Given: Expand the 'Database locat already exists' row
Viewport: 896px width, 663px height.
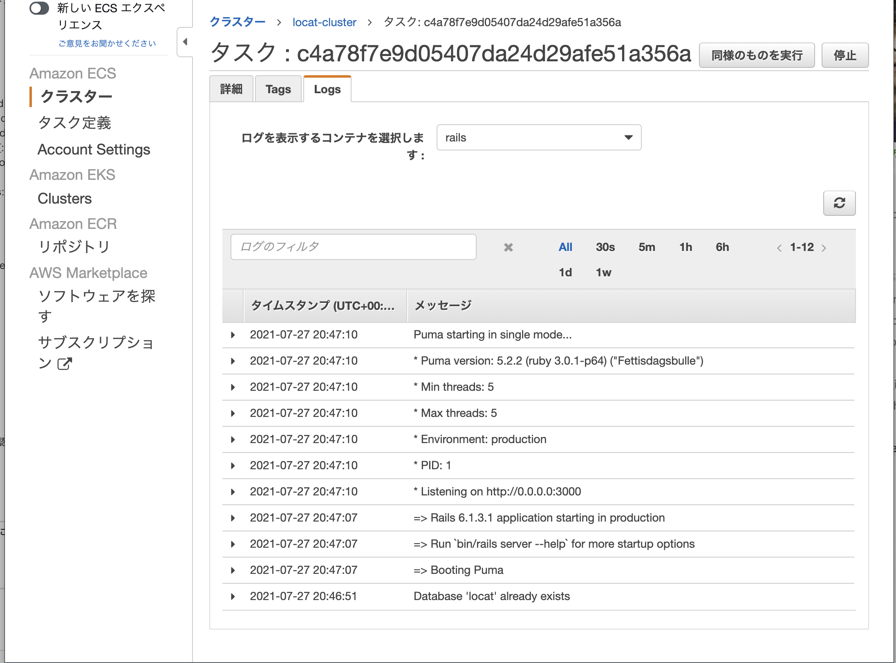Looking at the screenshot, I should [233, 596].
